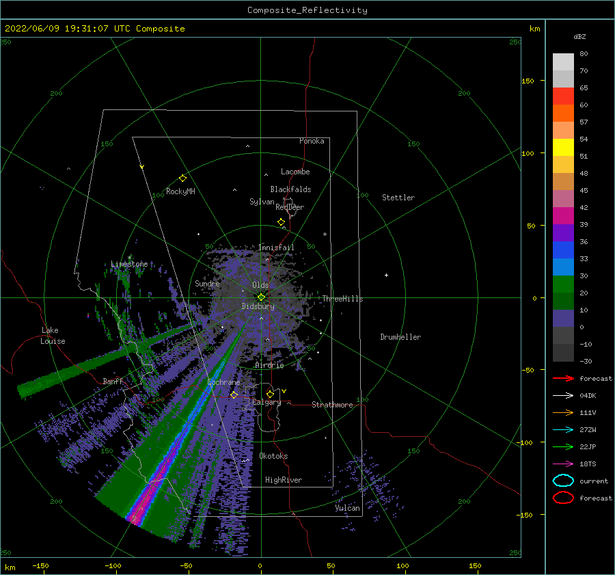Viewport: 615px width, 575px height.
Task: Click the light gray swatch at 80 dBZ
Action: 563,62
